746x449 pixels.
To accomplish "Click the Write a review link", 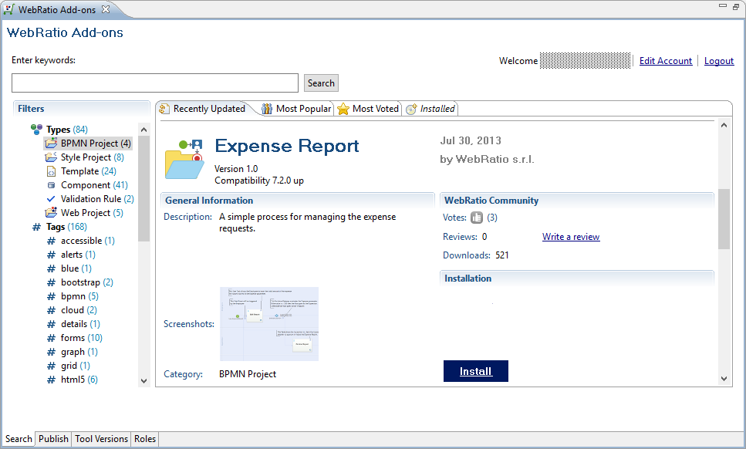I will click(x=571, y=237).
